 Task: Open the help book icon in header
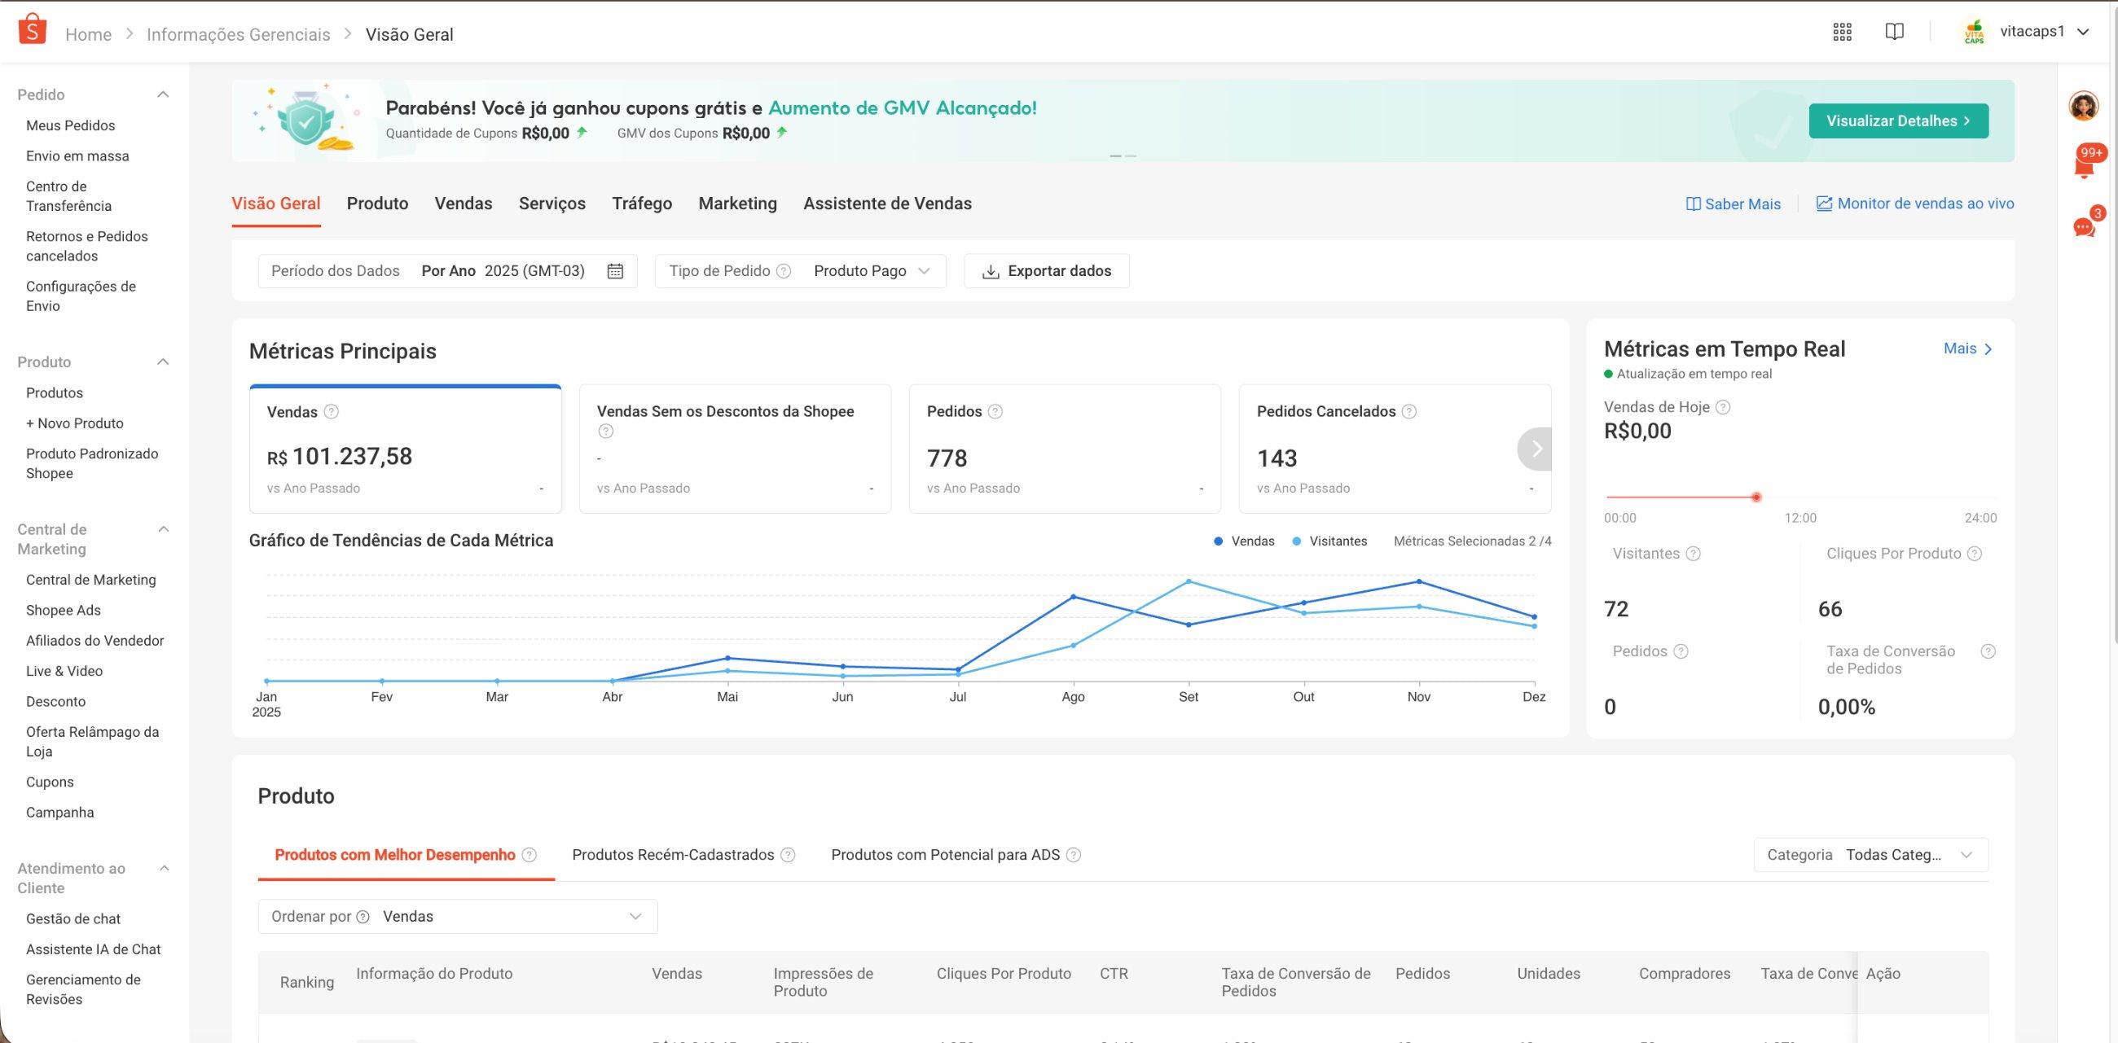pyautogui.click(x=1894, y=32)
